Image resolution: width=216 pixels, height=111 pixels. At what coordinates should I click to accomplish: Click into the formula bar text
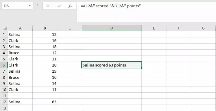(x=111, y=6)
